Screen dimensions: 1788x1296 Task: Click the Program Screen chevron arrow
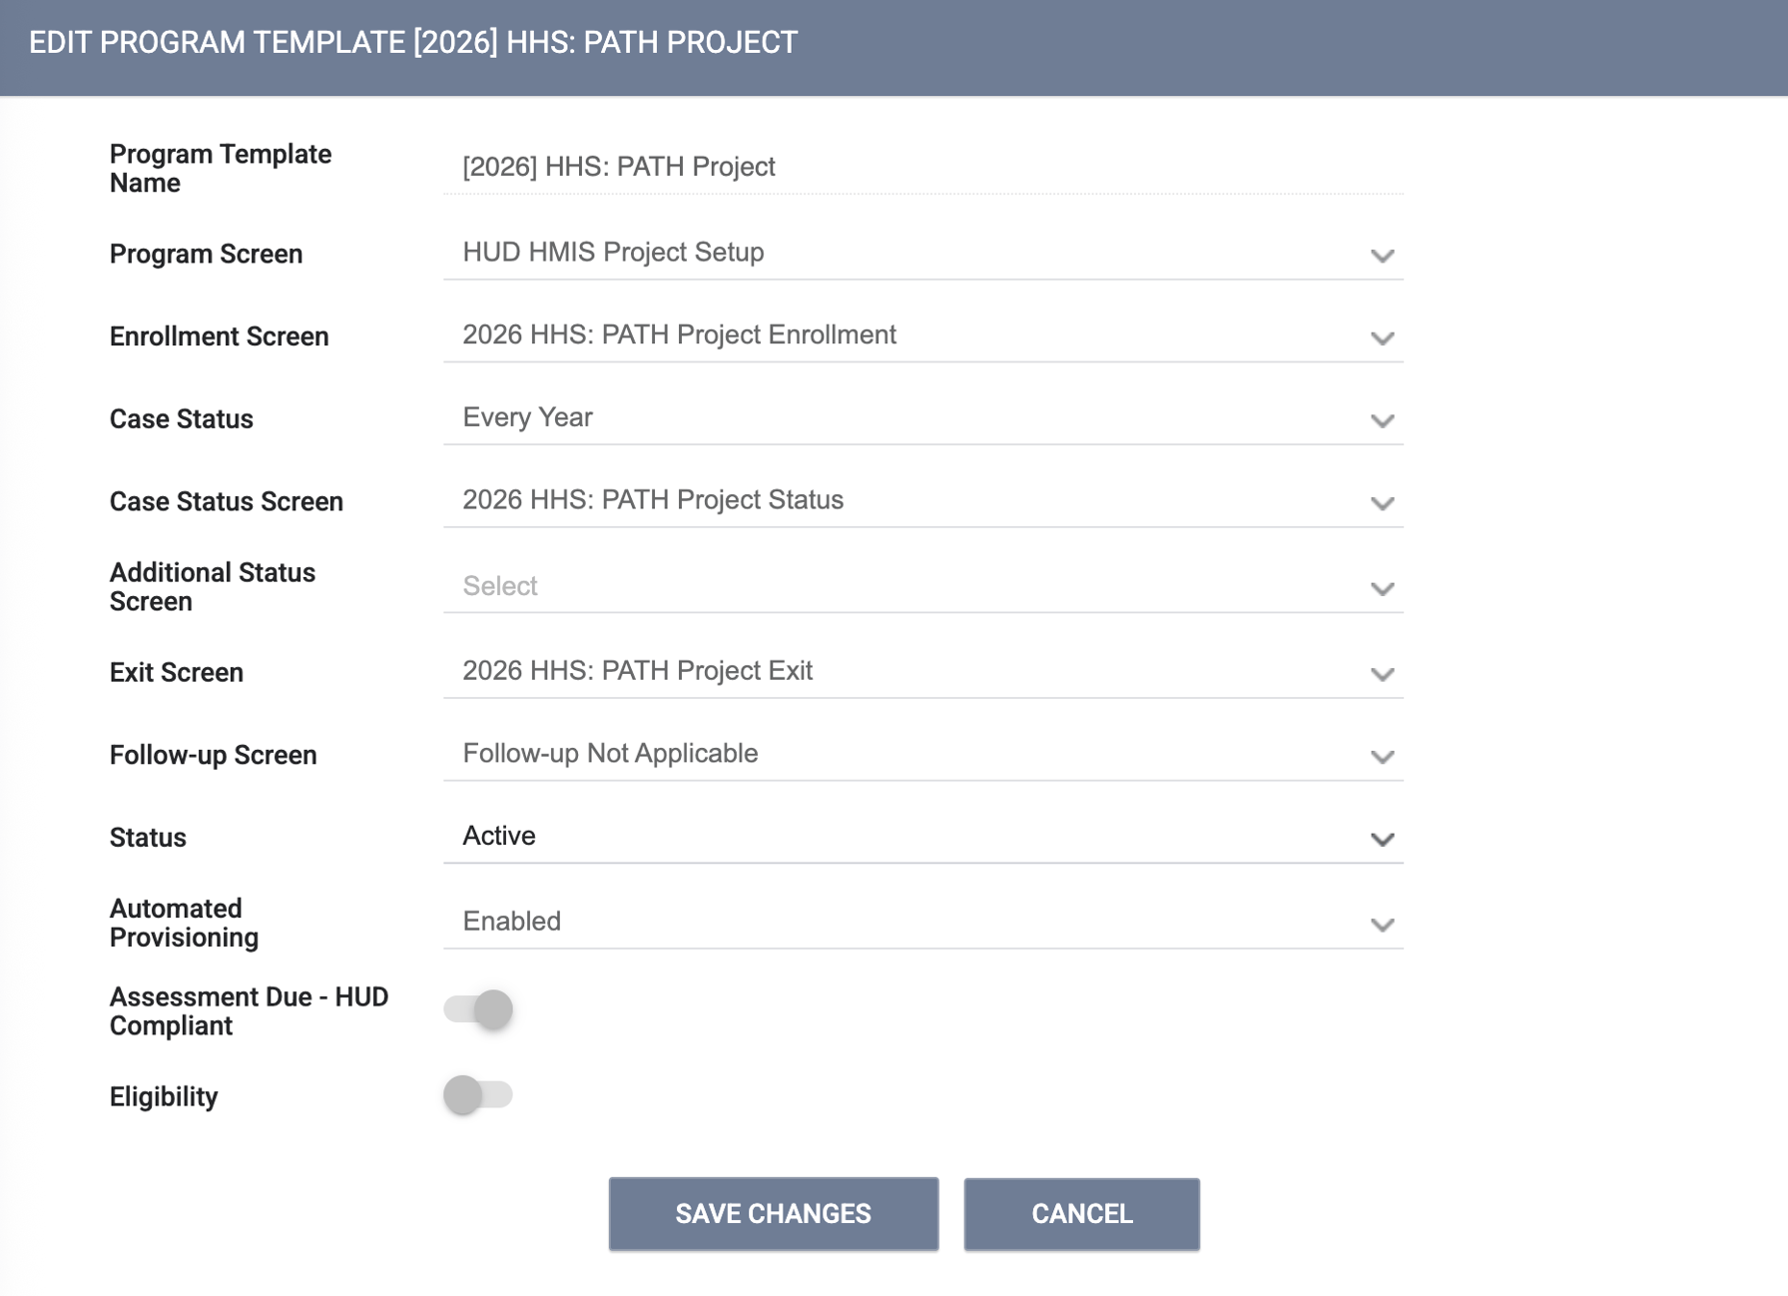(1382, 256)
